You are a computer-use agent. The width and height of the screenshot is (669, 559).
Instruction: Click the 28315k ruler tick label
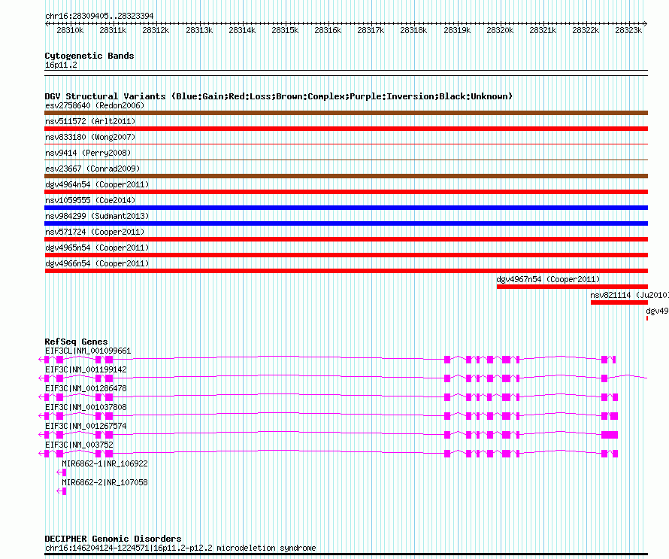tap(285, 30)
